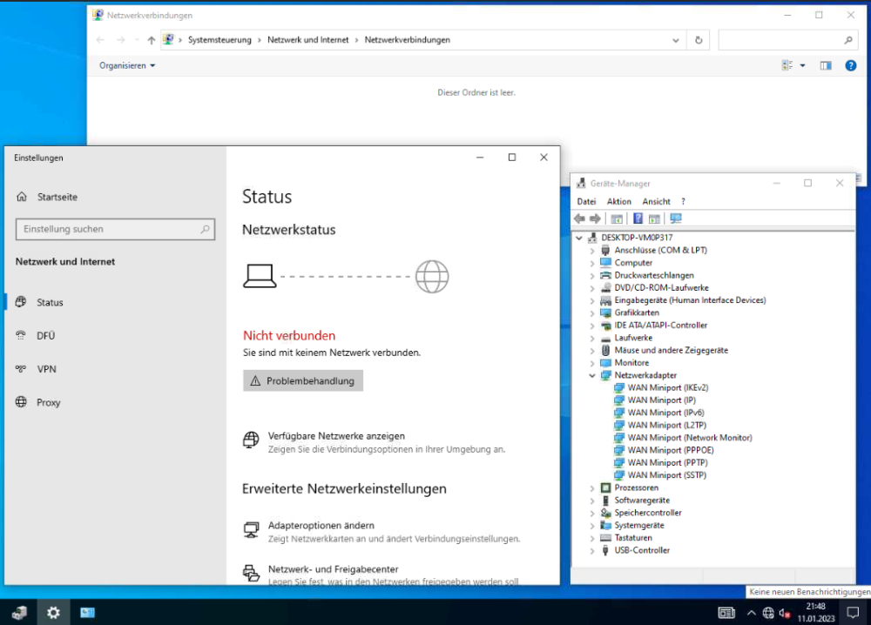Viewport: 871px width, 625px height.
Task: Open Organisieren dropdown
Action: (x=127, y=65)
